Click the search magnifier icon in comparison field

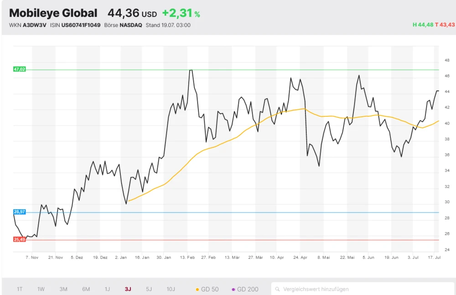277,289
